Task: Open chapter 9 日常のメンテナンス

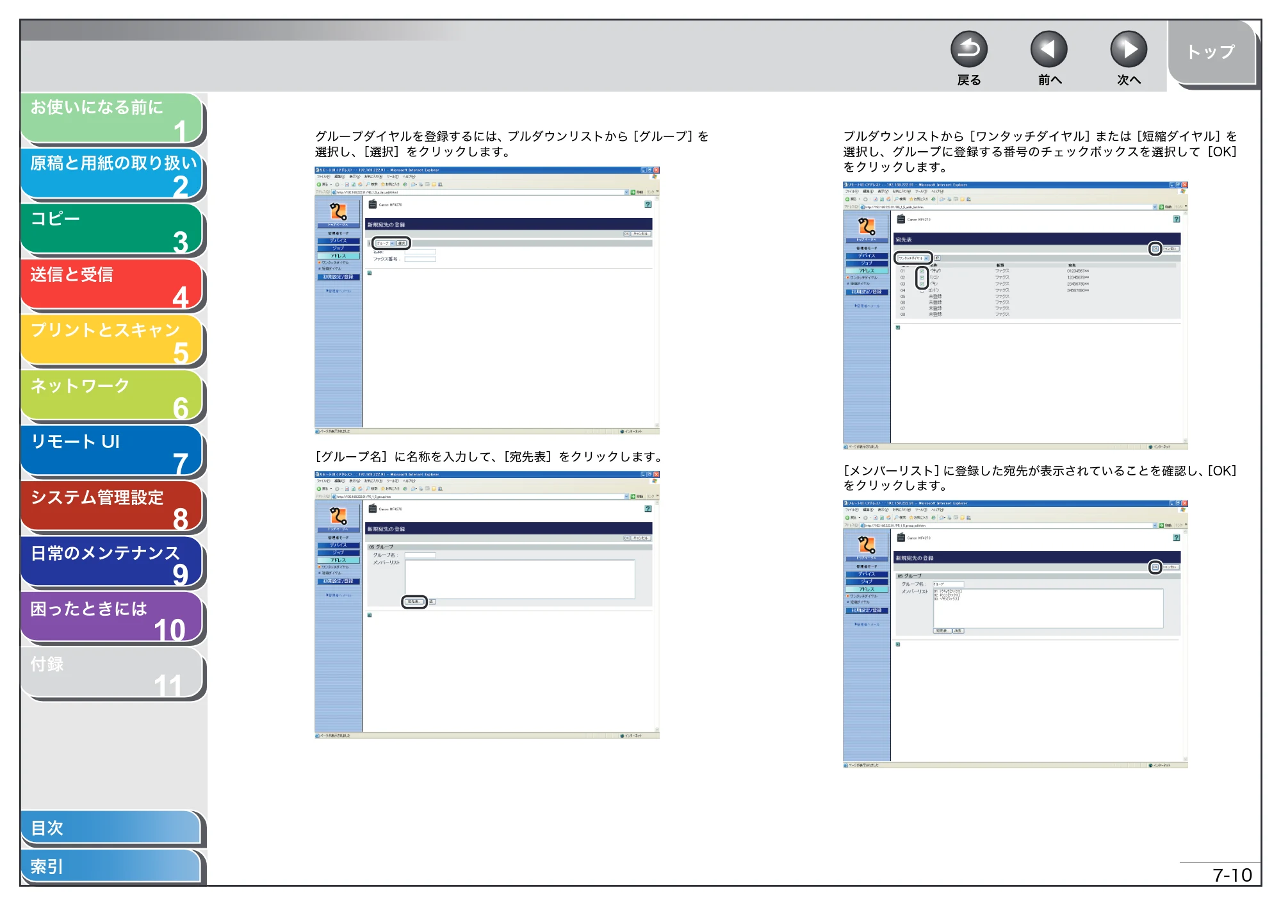Action: 112,563
